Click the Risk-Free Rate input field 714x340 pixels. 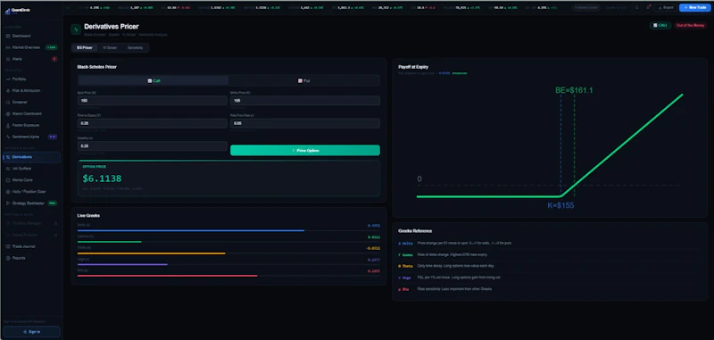305,123
